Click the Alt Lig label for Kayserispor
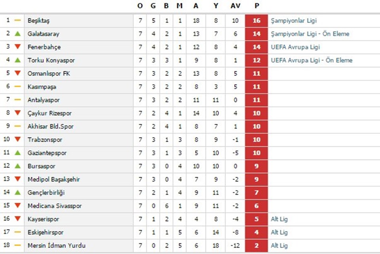 coord(279,219)
